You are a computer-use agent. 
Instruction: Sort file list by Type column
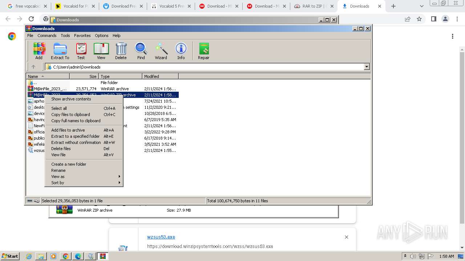(x=121, y=76)
